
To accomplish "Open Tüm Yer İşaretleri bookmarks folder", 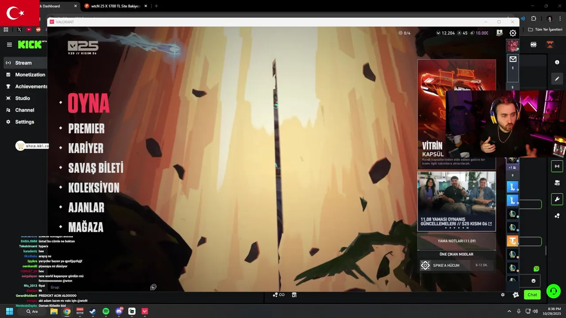I will 545,30.
